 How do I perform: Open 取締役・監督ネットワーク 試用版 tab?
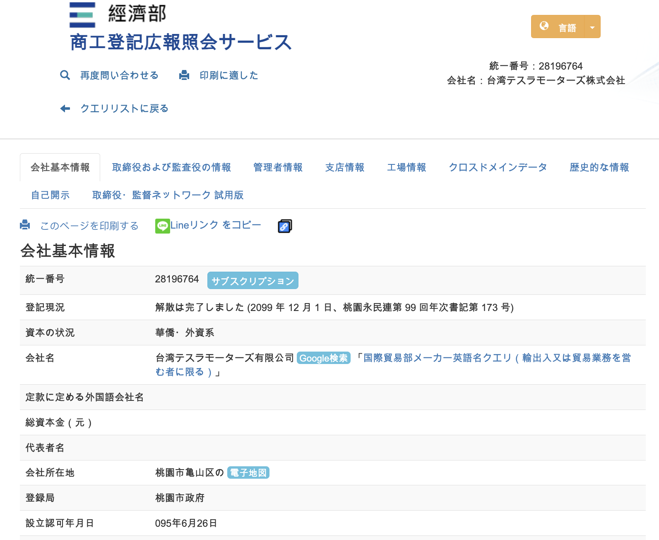tap(168, 195)
